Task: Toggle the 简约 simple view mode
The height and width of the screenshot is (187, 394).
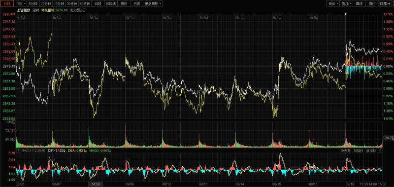Action: (372, 3)
